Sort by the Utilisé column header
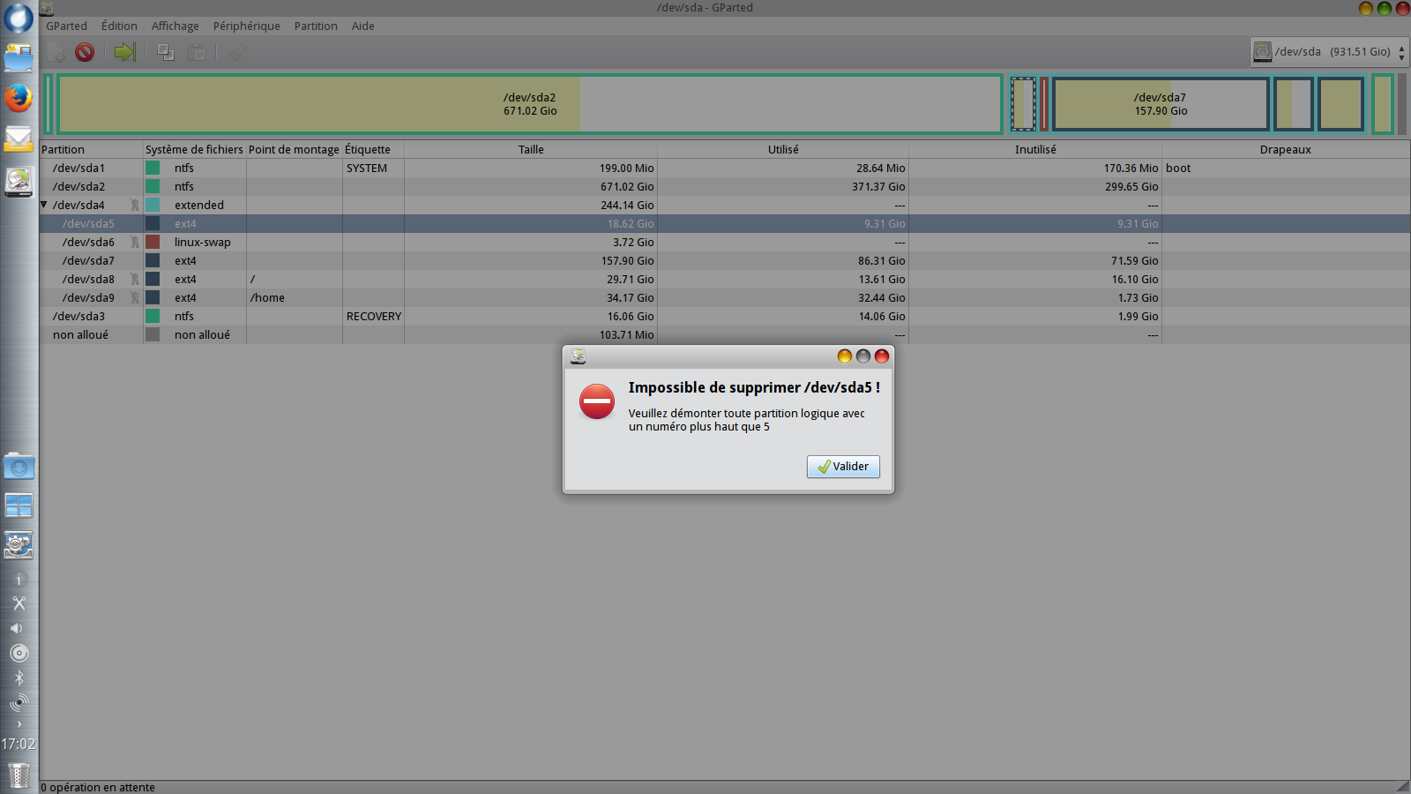The width and height of the screenshot is (1411, 794). pyautogui.click(x=783, y=150)
